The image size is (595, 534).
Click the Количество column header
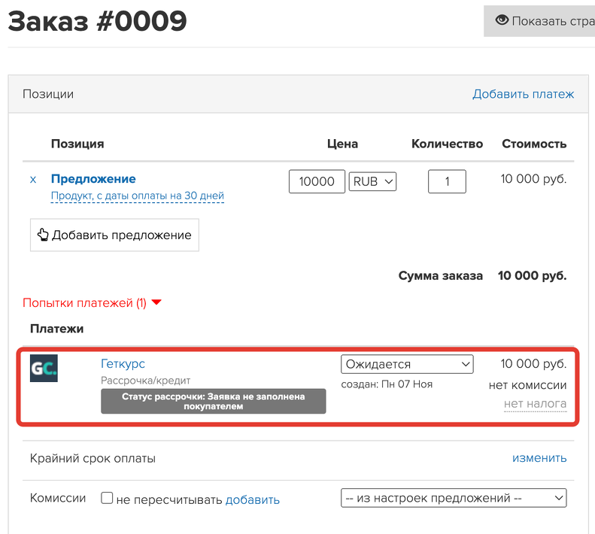(447, 144)
